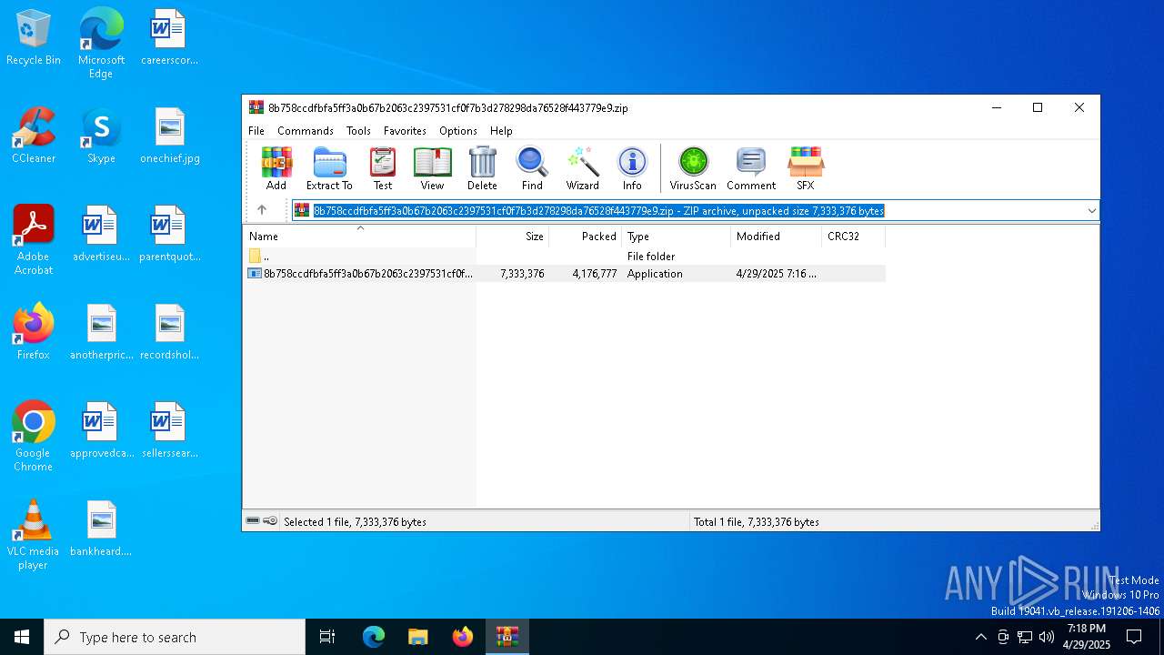Sort by the CRC32 column header

[853, 236]
